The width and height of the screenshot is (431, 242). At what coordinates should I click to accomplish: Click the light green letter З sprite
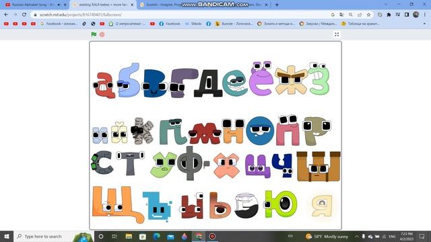point(319,79)
